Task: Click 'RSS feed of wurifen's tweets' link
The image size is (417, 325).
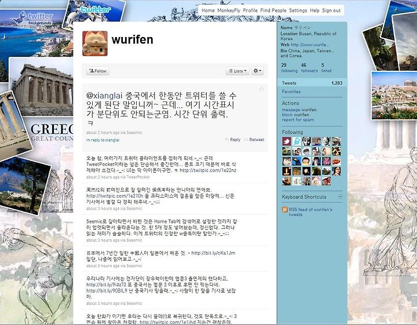Action: point(310,211)
